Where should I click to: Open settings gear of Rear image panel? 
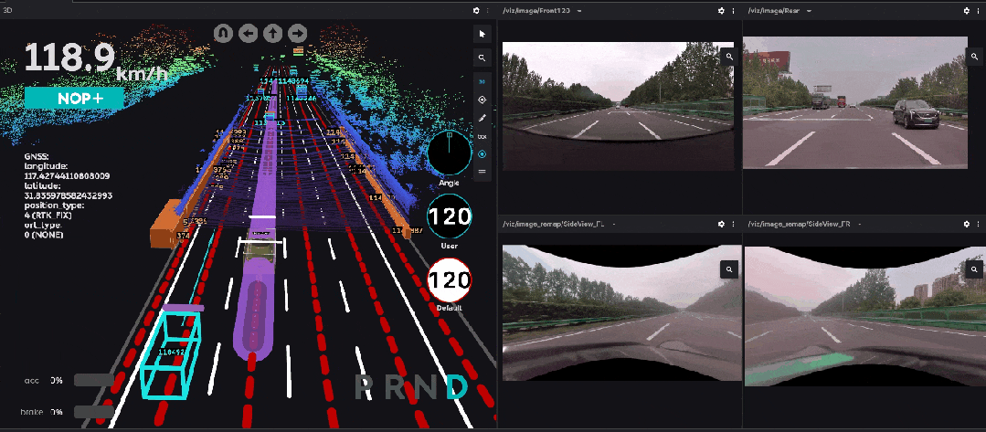click(x=967, y=11)
